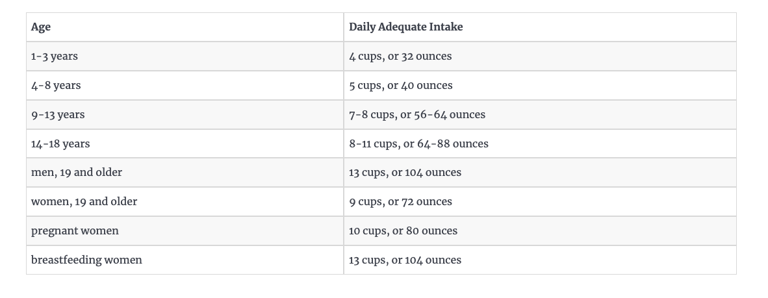Click the "Daily Adequate Intake" column header

pyautogui.click(x=405, y=27)
